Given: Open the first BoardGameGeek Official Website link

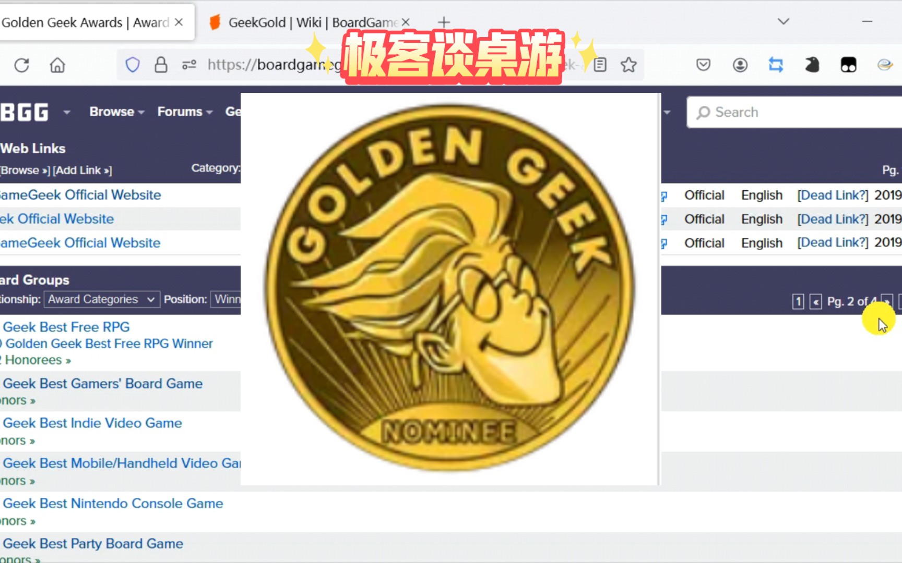Looking at the screenshot, I should coord(80,195).
